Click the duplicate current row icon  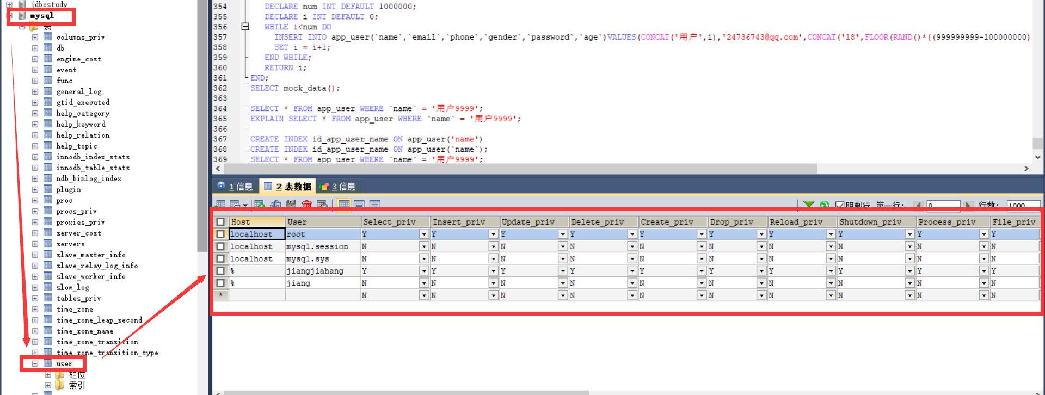tap(276, 204)
